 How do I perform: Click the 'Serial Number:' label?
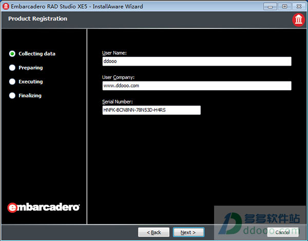tap(118, 102)
